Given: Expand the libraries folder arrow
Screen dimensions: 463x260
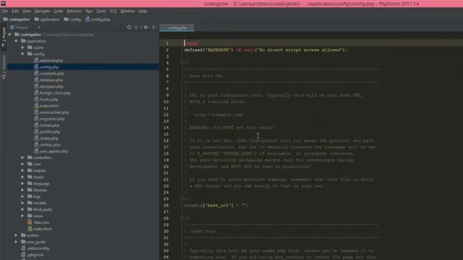Looking at the screenshot, I should pos(22,190).
